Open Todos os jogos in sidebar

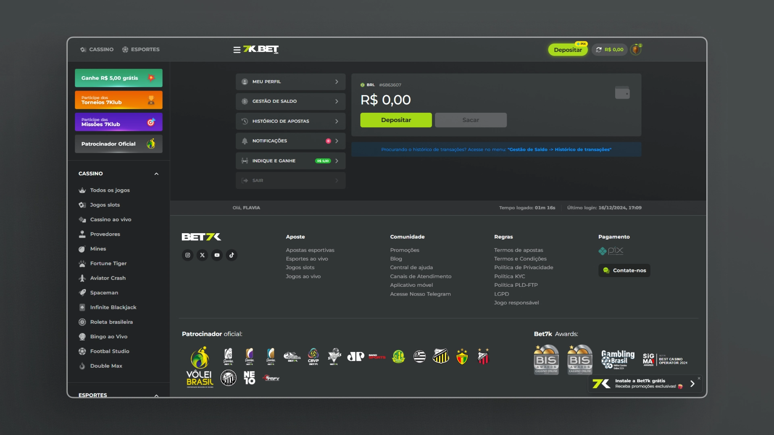(x=104, y=190)
